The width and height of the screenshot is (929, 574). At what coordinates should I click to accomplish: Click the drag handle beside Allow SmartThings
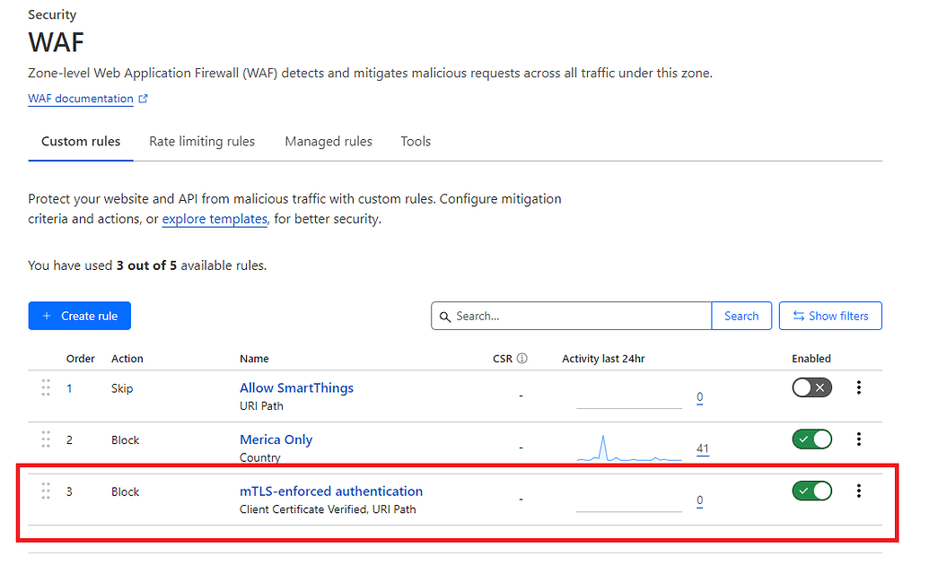click(46, 388)
